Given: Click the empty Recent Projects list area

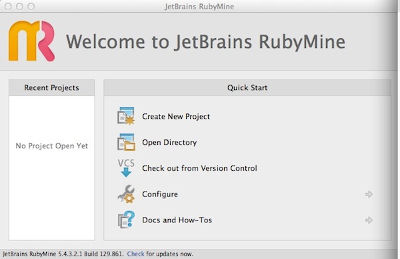Looking at the screenshot, I should coord(52,168).
